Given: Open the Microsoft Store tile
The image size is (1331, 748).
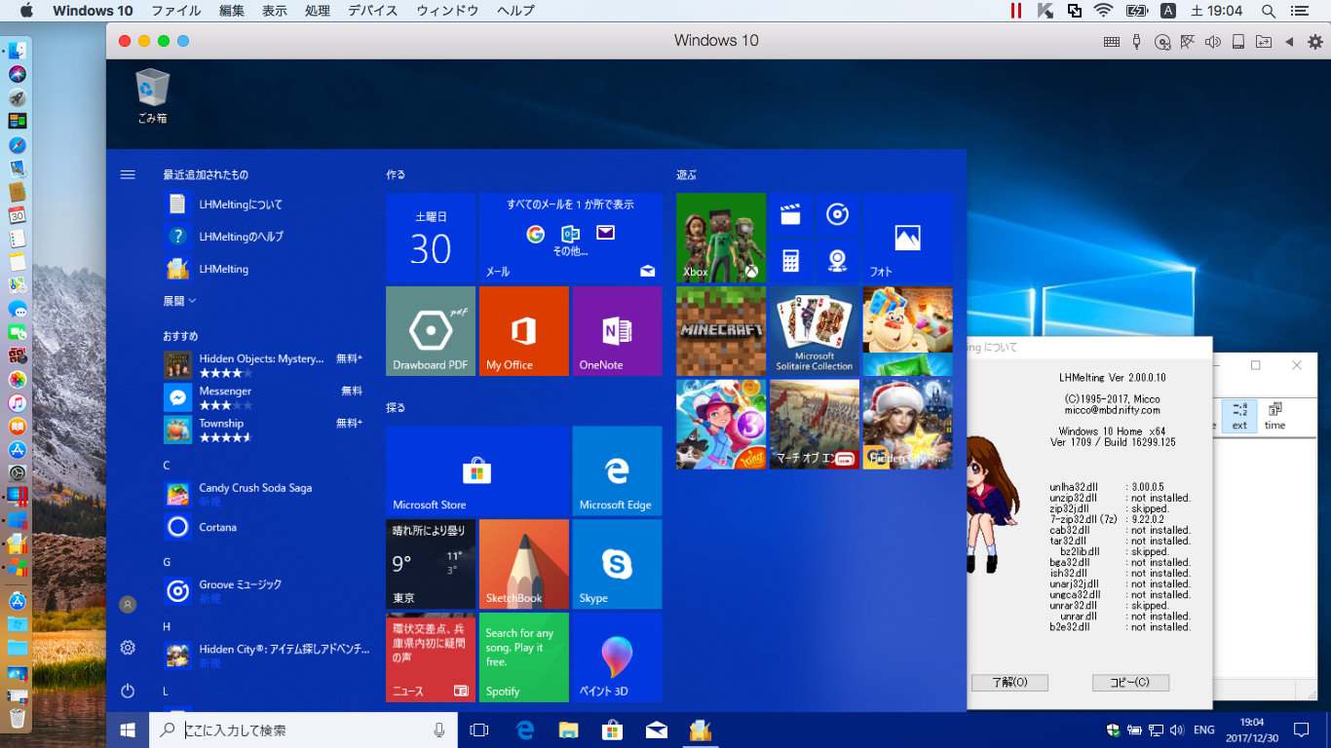Looking at the screenshot, I should (x=476, y=470).
